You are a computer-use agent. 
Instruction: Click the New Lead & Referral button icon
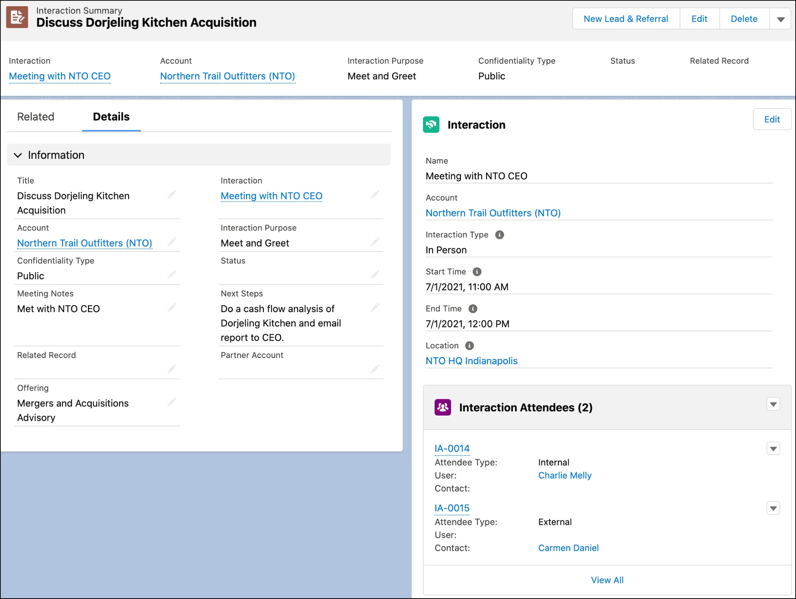pyautogui.click(x=625, y=18)
